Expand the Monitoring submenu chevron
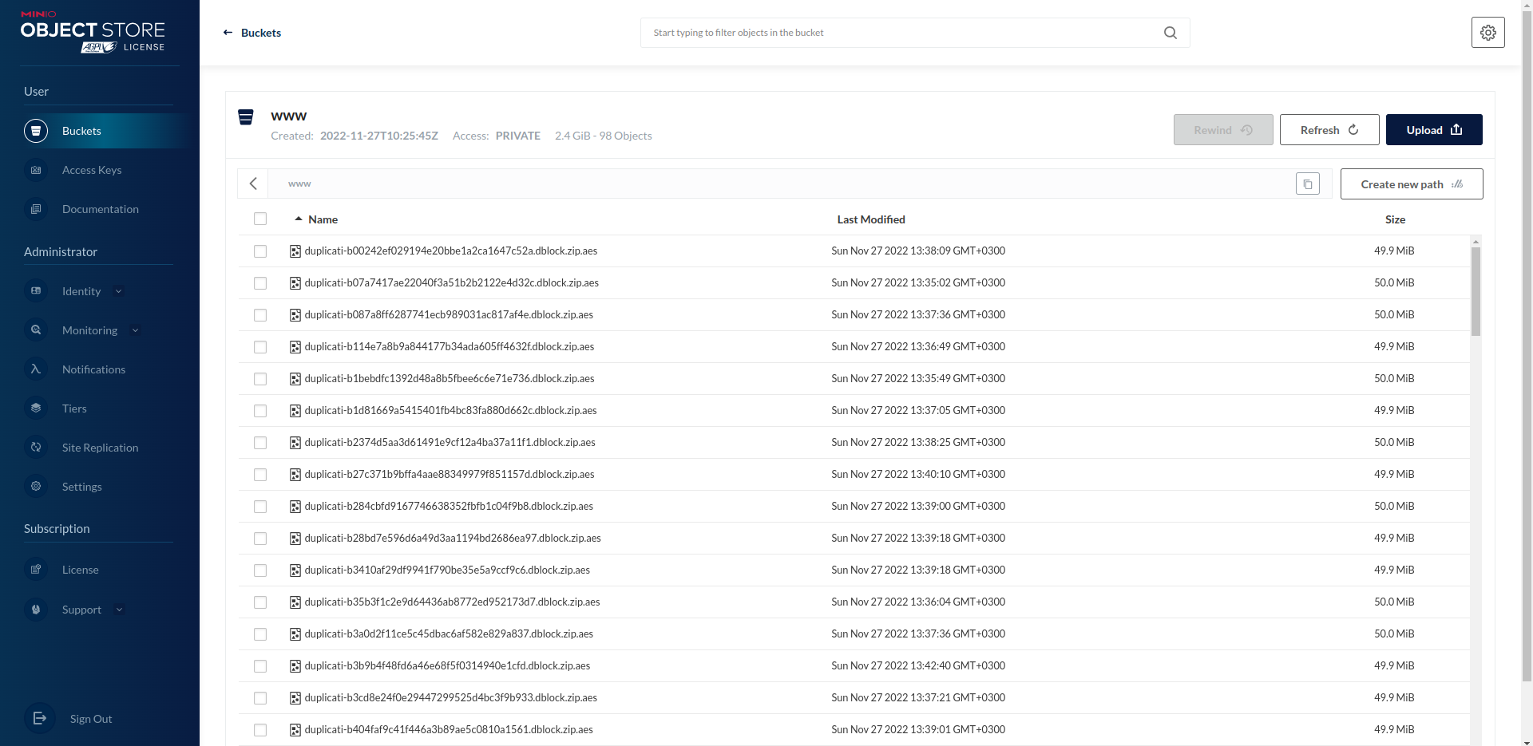 tap(135, 330)
